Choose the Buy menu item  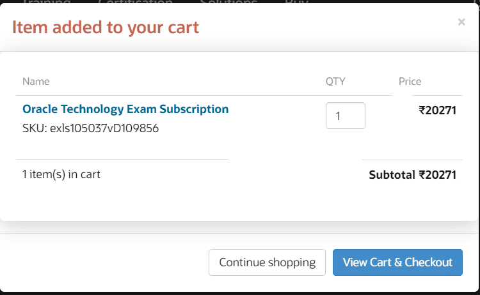point(296,3)
